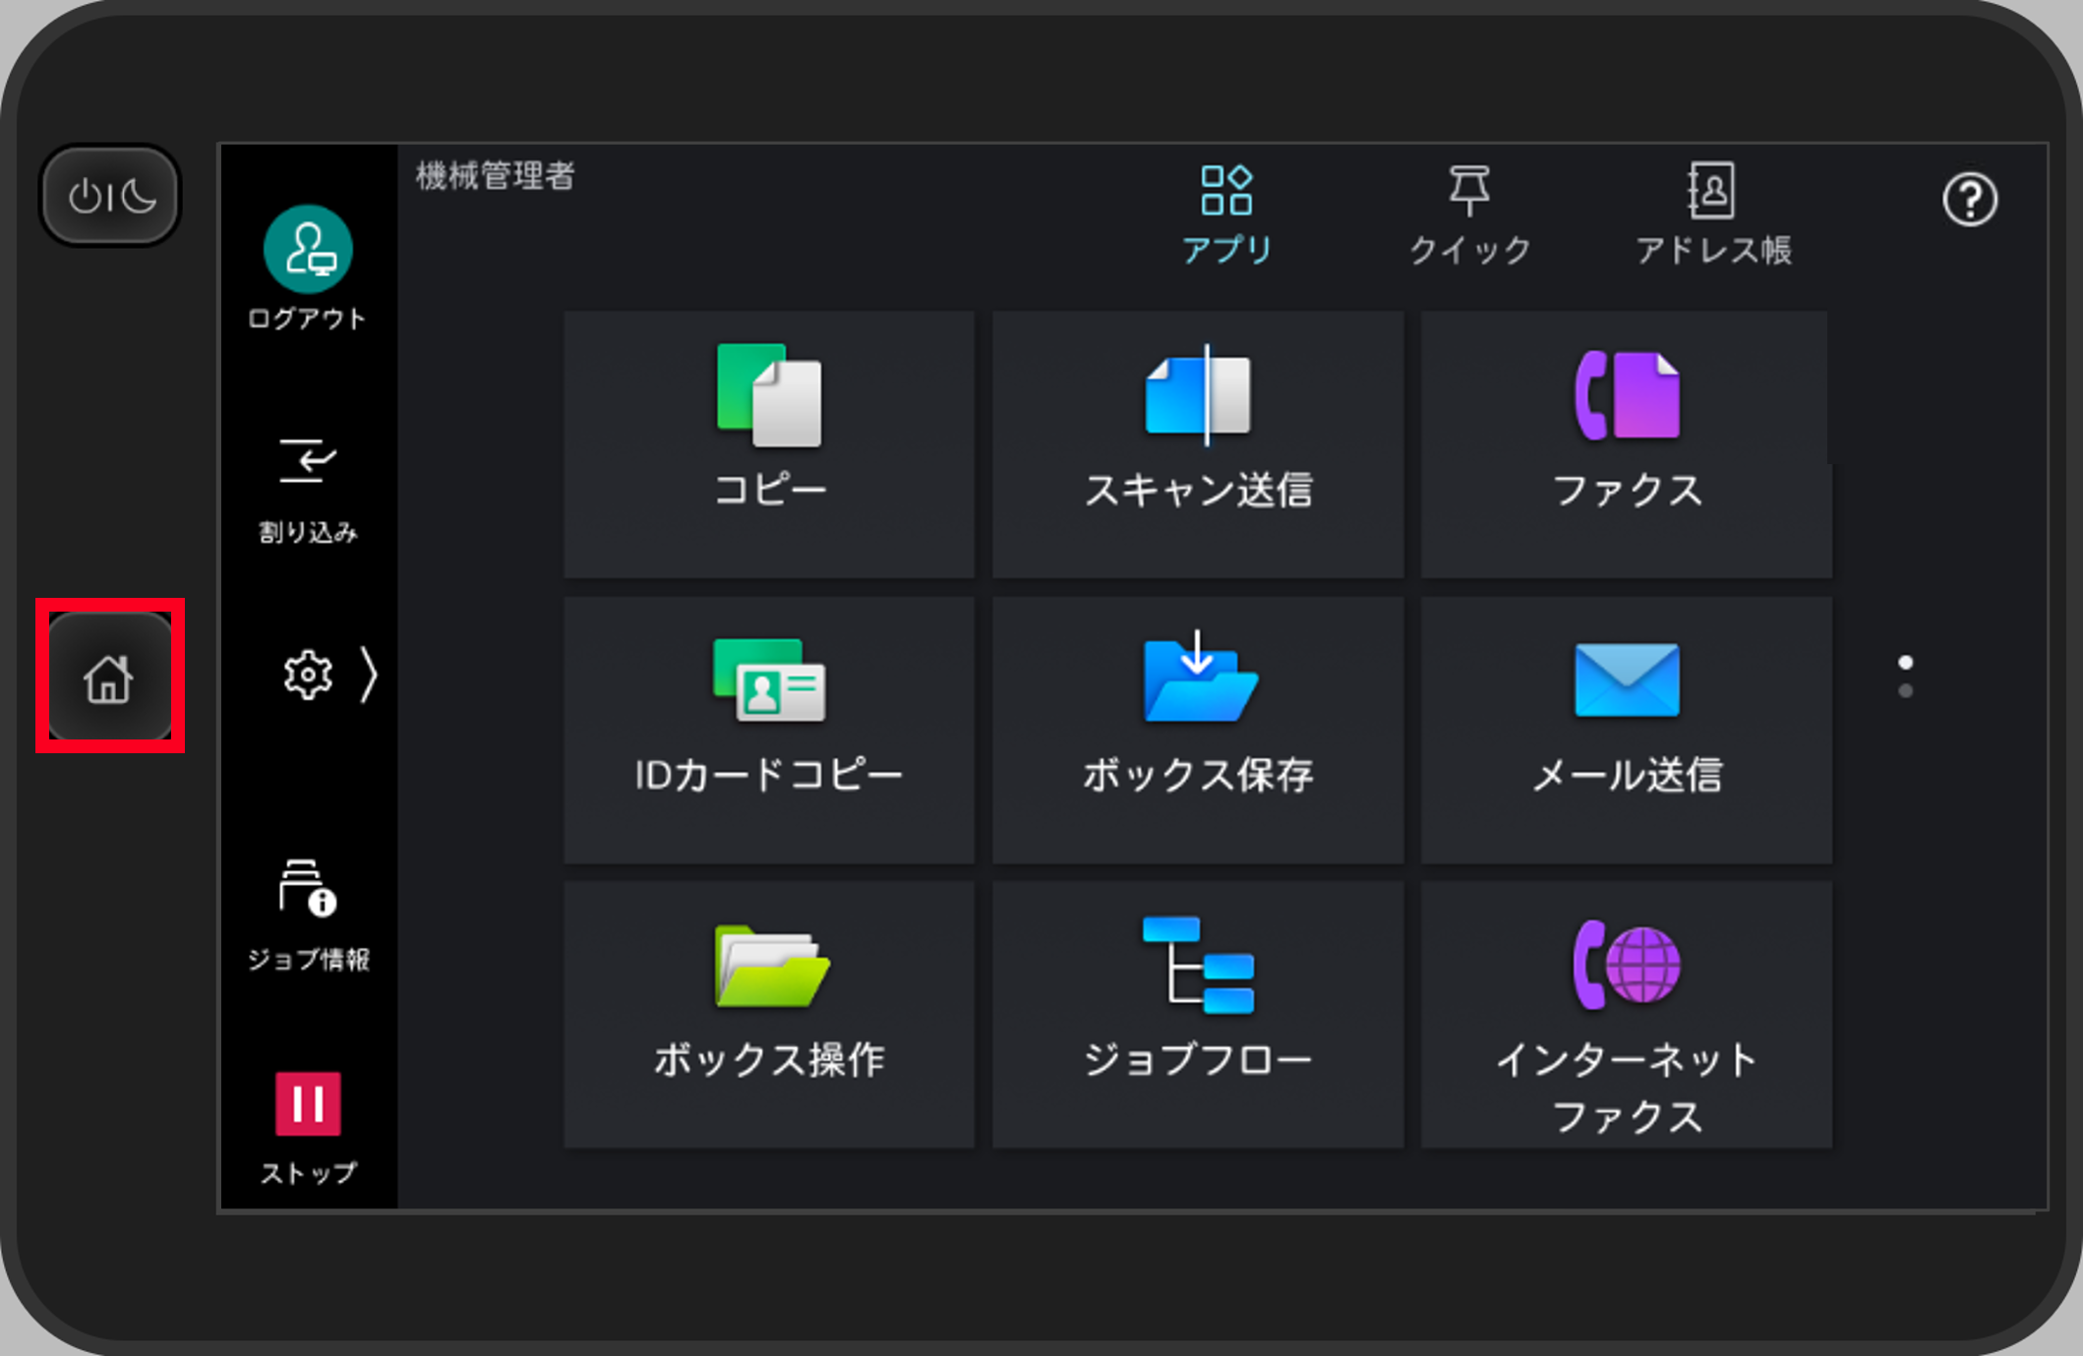
Task: Open the スキャン送信 scan send app
Action: (x=1198, y=444)
